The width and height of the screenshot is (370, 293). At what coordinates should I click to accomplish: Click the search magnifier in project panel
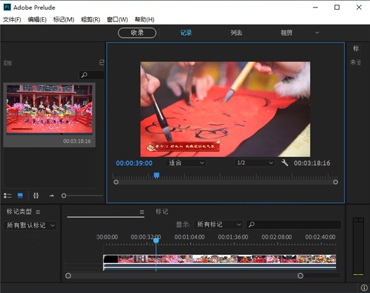point(84,75)
